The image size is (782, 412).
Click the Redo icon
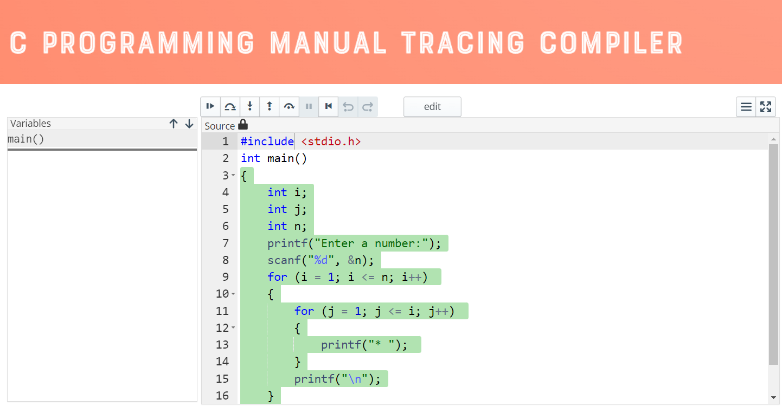coord(368,107)
